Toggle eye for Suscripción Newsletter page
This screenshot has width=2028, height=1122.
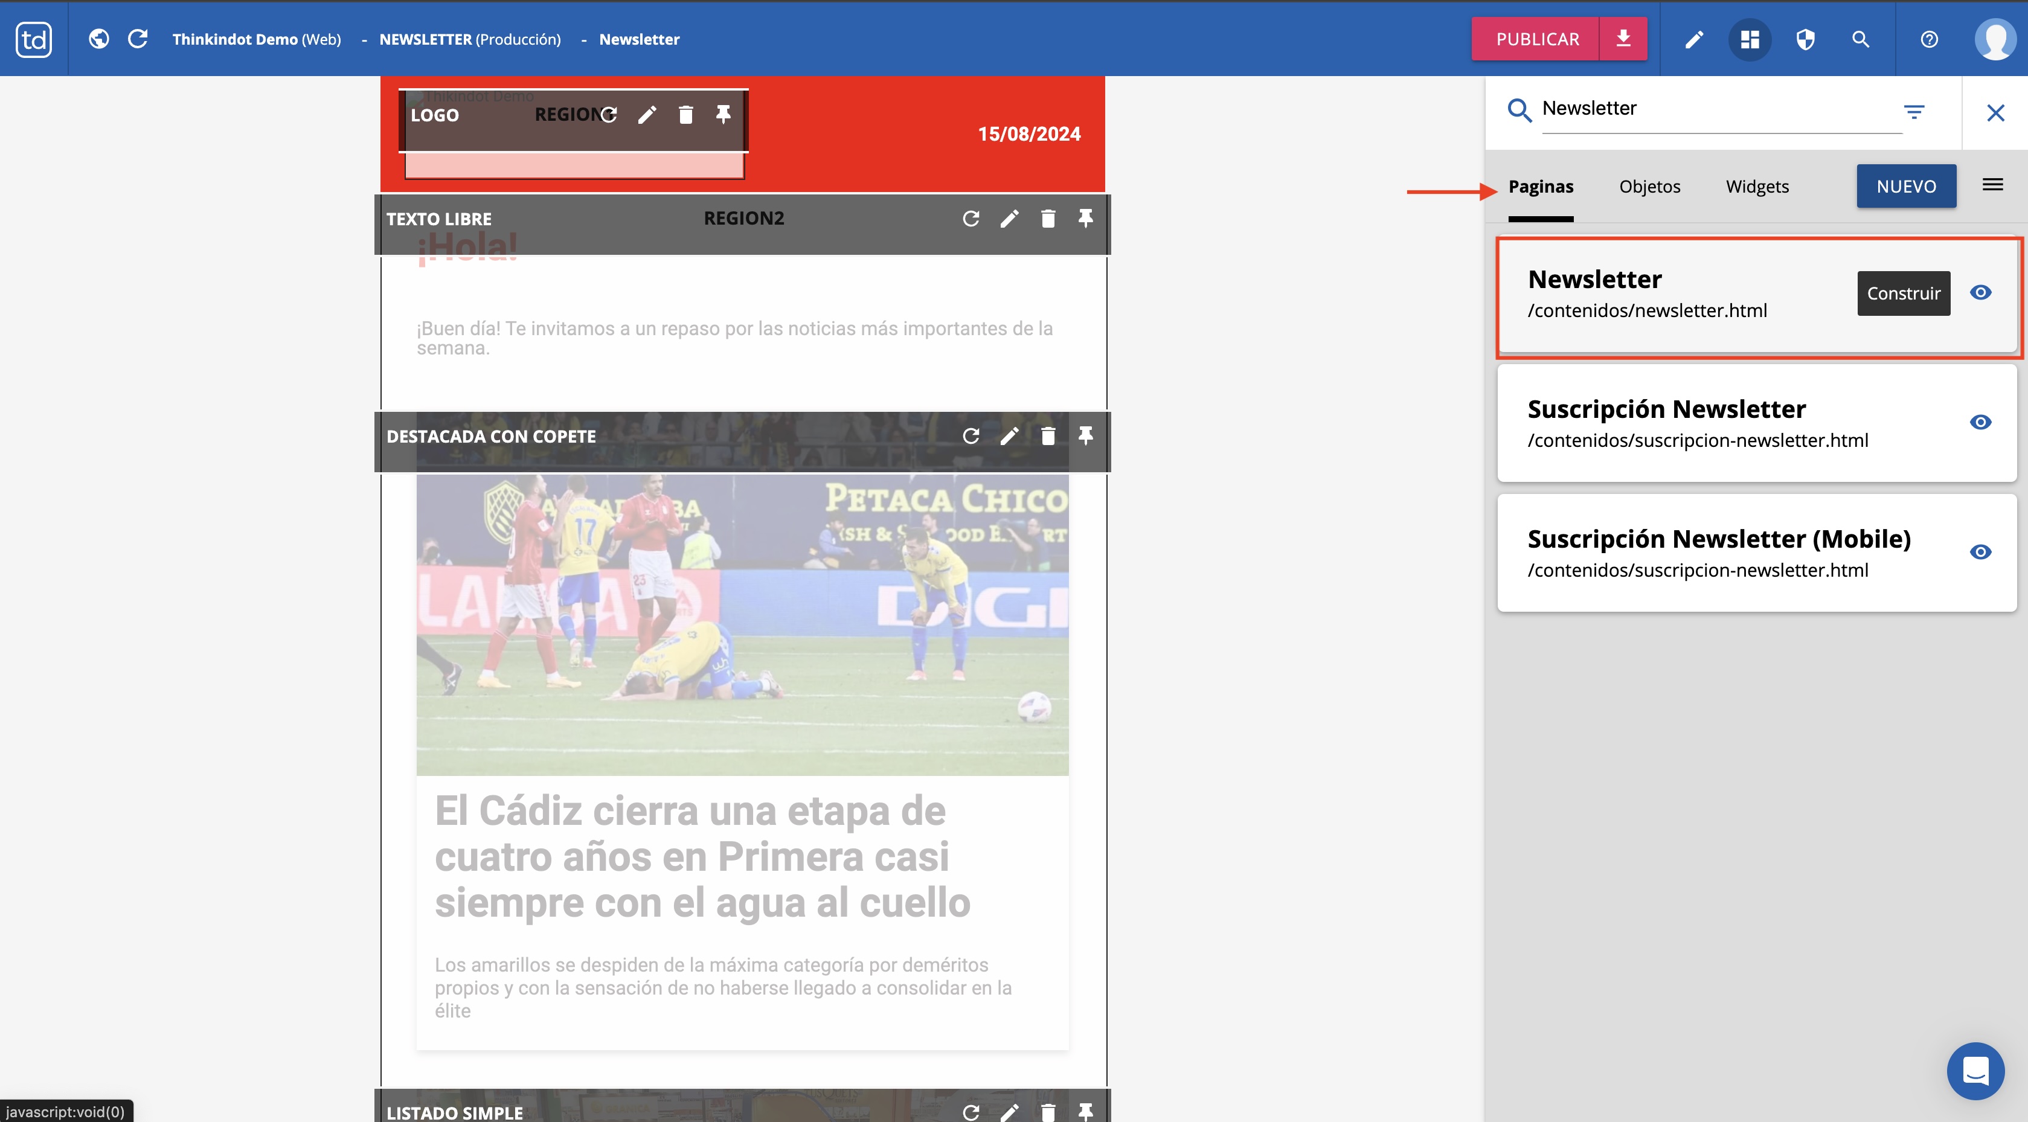click(1980, 422)
